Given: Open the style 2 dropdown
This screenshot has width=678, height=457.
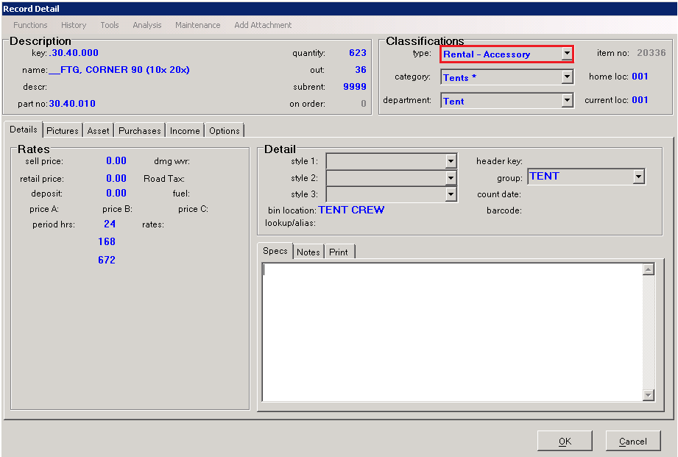Looking at the screenshot, I should coord(451,178).
